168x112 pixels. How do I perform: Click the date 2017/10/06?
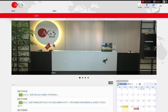22,99
